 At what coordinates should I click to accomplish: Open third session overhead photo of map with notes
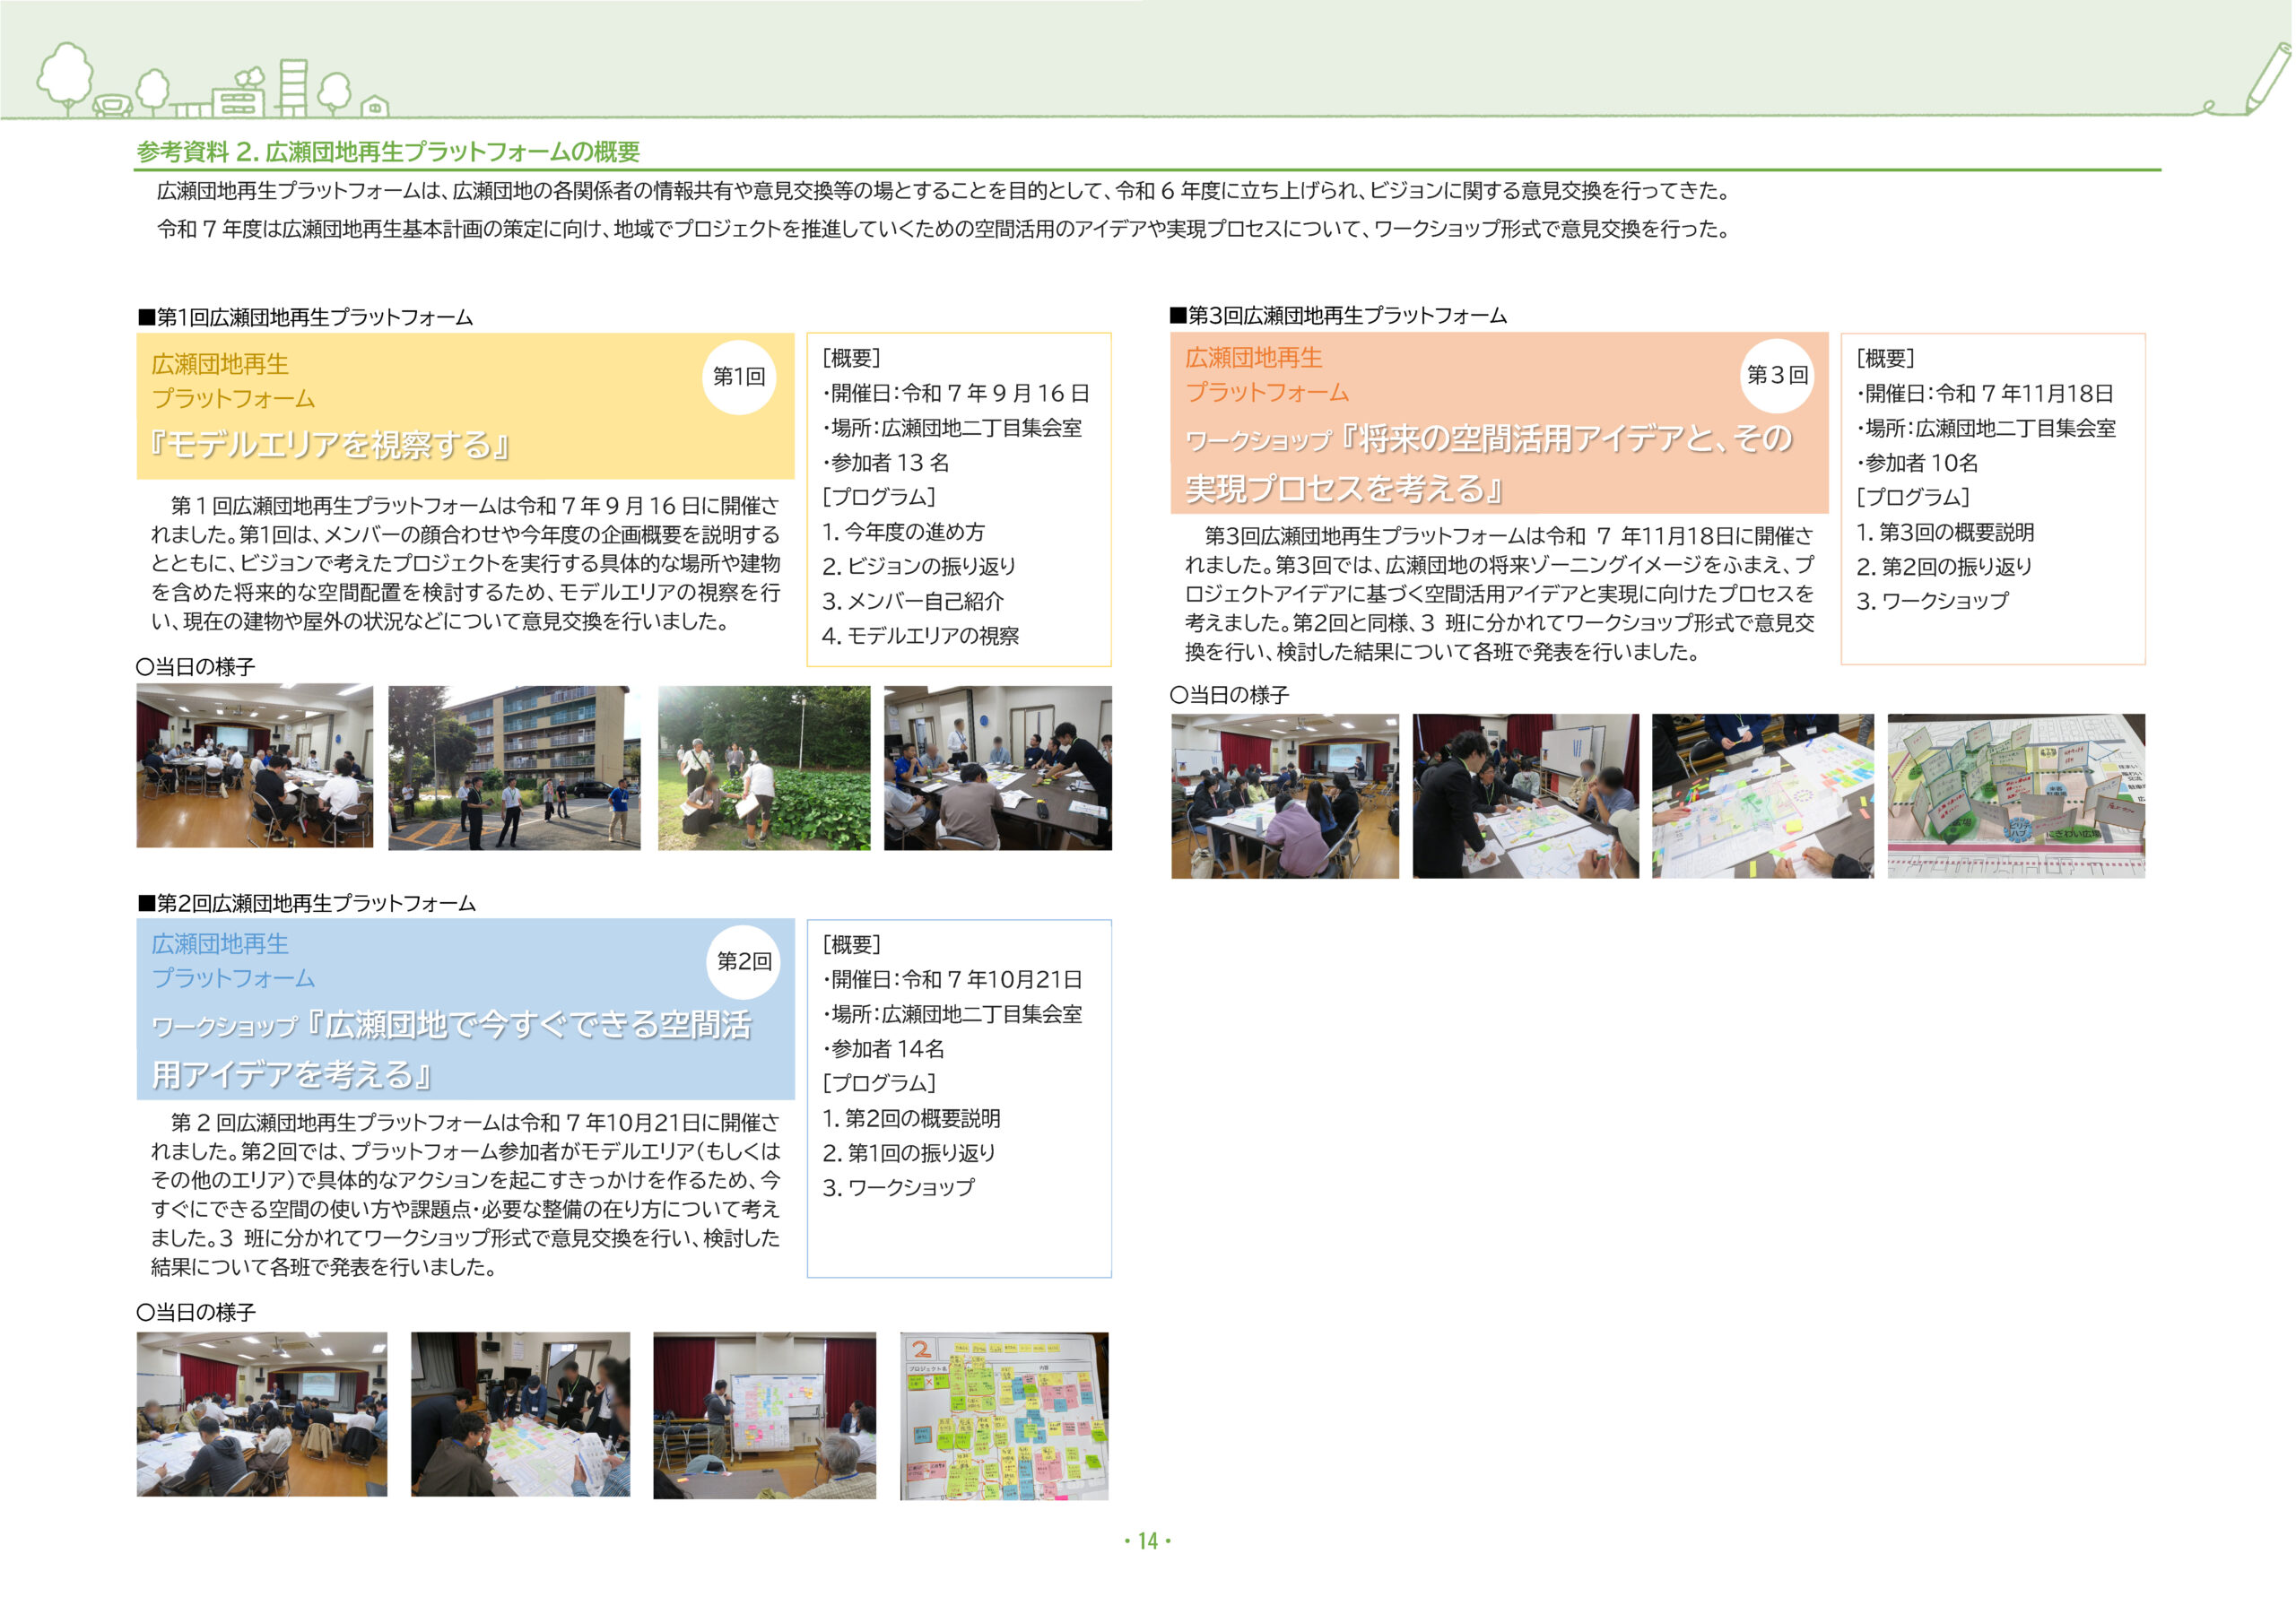(1763, 796)
